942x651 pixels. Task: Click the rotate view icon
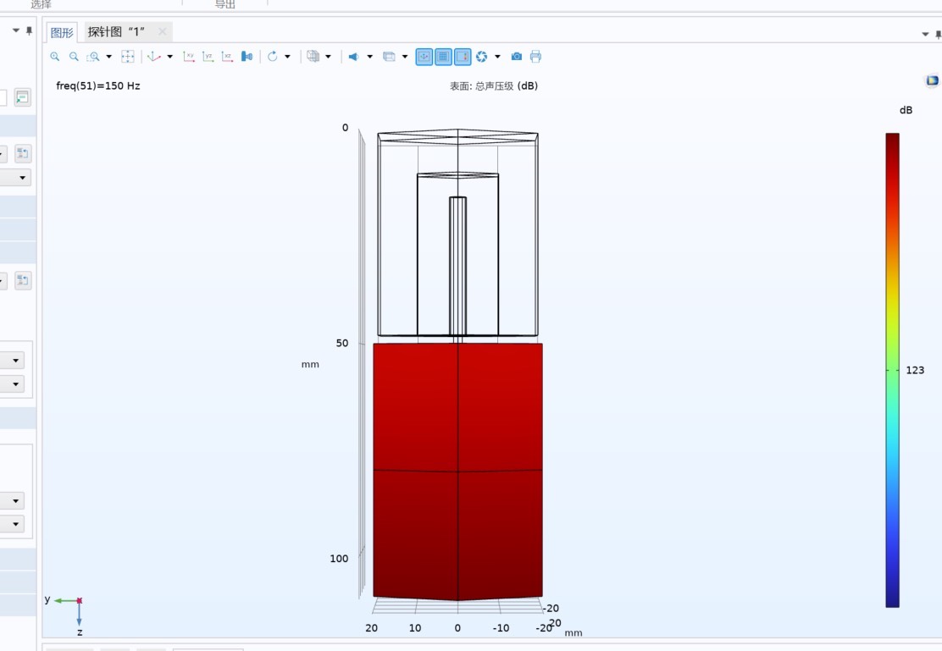click(x=272, y=57)
